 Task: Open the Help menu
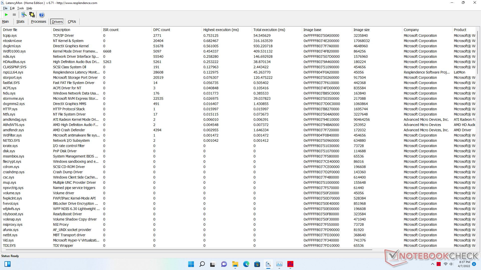point(29,8)
